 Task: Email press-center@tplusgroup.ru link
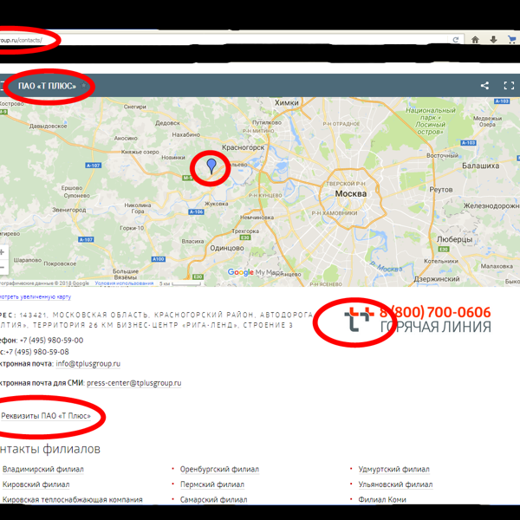click(134, 383)
